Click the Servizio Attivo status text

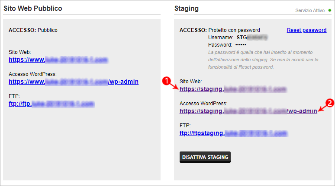(310, 10)
